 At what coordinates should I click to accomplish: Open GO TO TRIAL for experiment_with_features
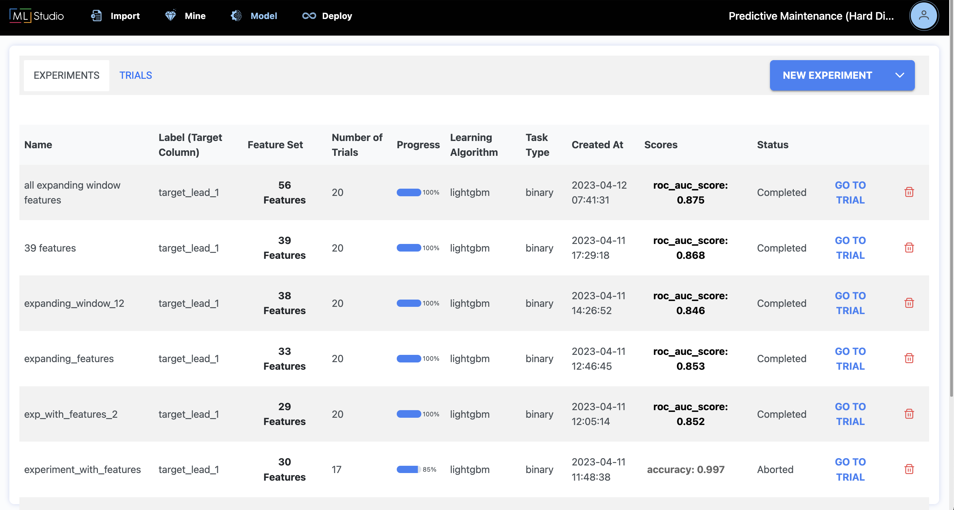(x=850, y=469)
